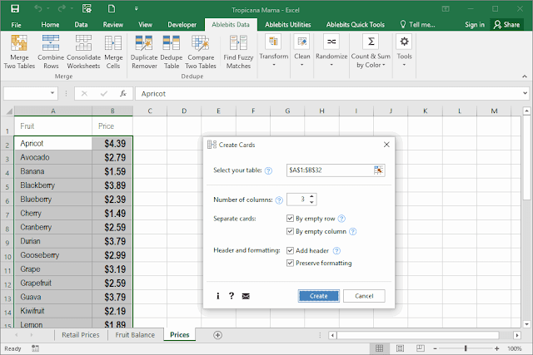533x355 pixels.
Task: Click the info 'i' icon in dialog
Action: click(x=218, y=296)
